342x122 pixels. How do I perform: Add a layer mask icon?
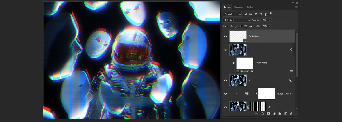268,114
